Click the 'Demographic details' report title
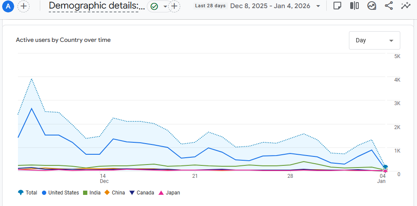Screen dimensions: 417x206 [x=96, y=6]
